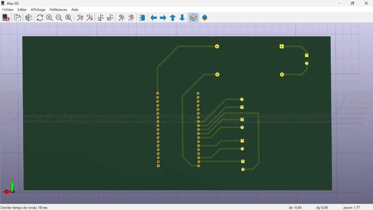
Task: Click the redraw view icon
Action: click(x=40, y=18)
